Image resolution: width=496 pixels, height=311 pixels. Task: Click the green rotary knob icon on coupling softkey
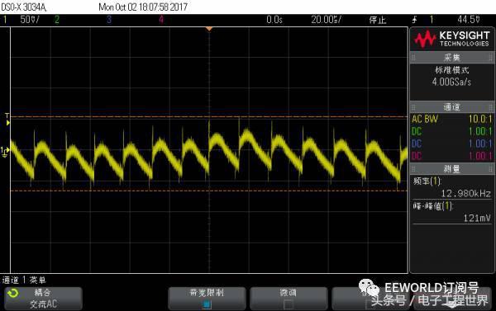coord(13,294)
